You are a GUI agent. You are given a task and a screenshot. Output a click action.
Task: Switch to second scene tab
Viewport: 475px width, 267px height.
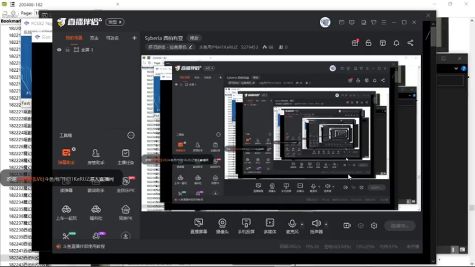(x=94, y=38)
